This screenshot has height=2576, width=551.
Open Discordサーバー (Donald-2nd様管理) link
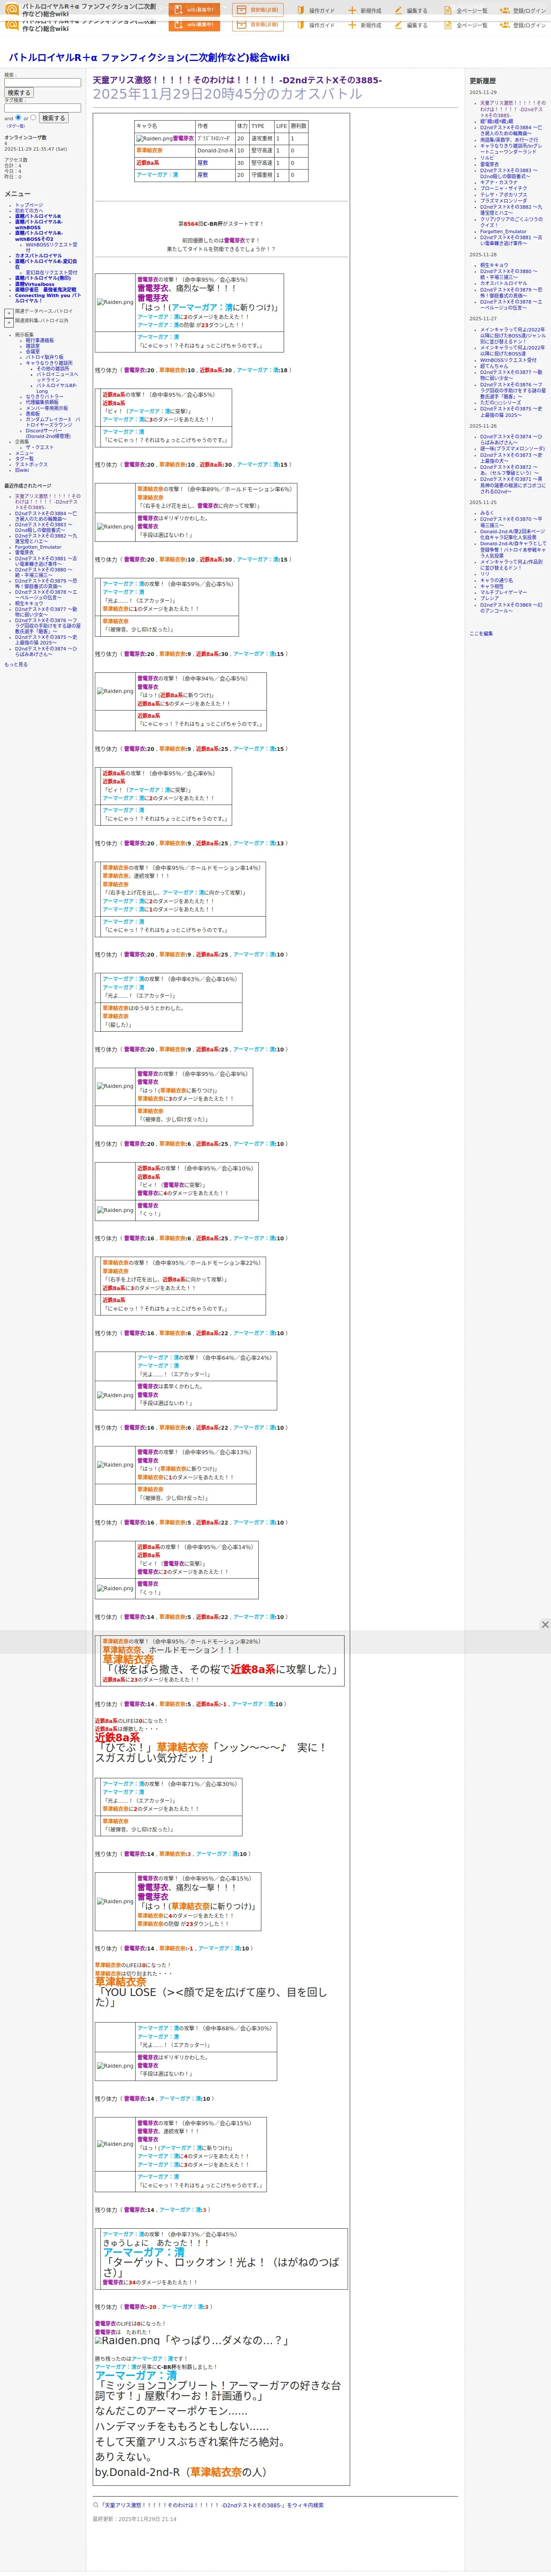tap(48, 434)
